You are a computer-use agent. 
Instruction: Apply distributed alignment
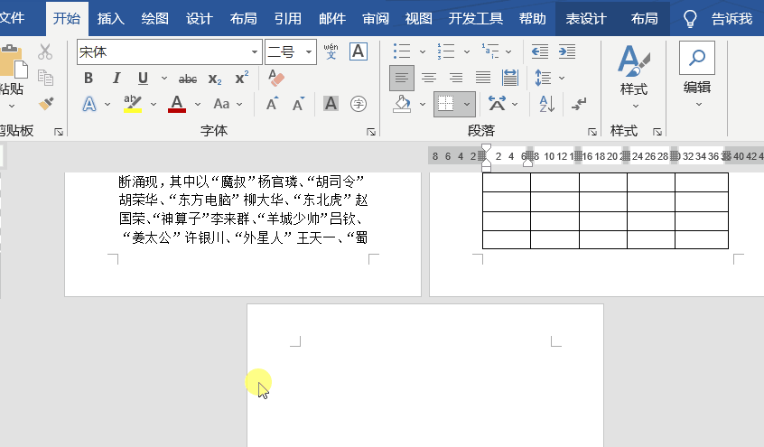509,78
